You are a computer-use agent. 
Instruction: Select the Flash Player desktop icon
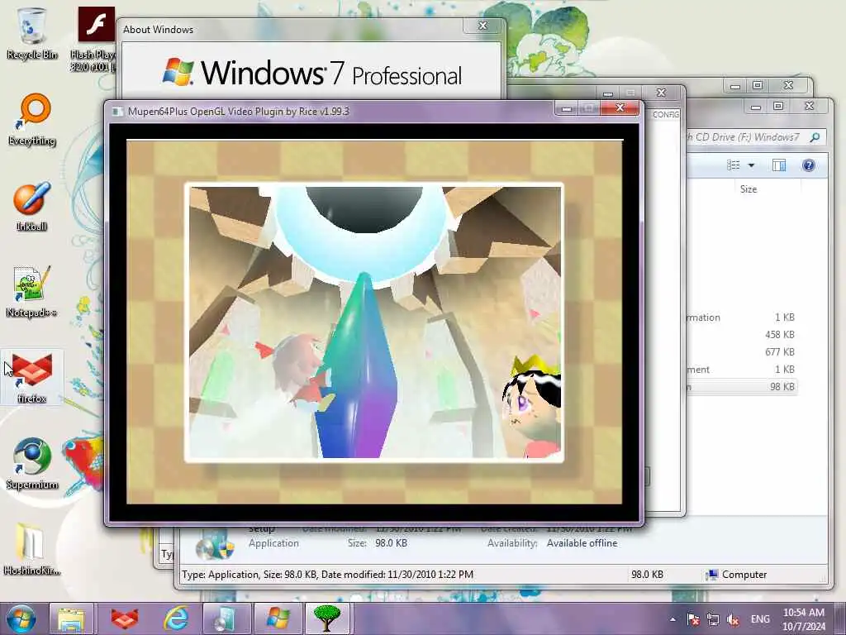tap(95, 39)
